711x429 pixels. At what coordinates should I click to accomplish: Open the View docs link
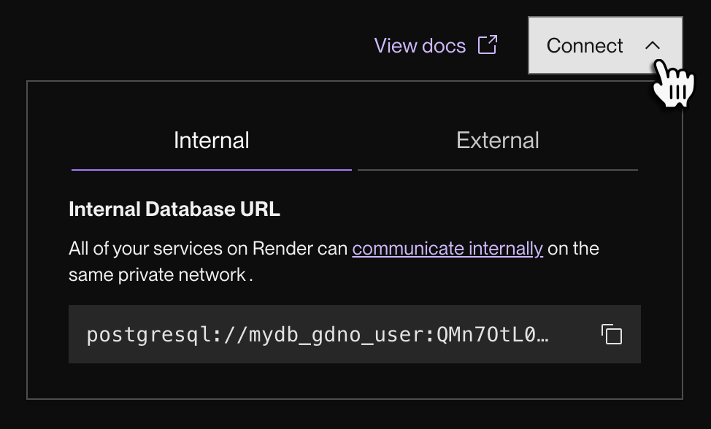pos(420,45)
